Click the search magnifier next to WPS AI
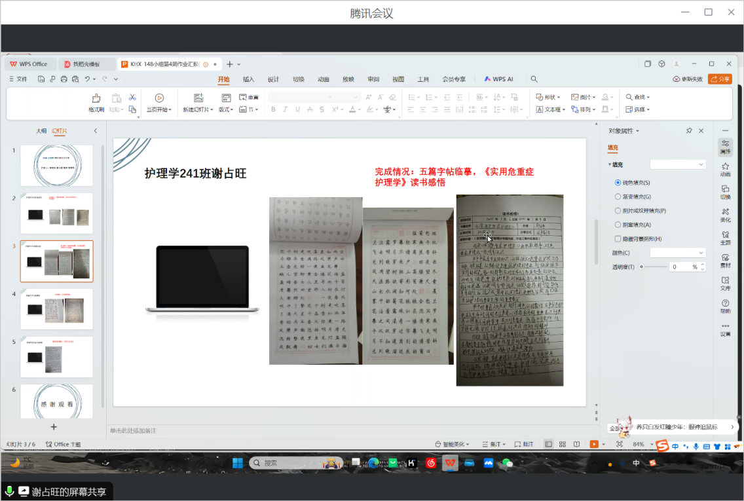 [534, 79]
